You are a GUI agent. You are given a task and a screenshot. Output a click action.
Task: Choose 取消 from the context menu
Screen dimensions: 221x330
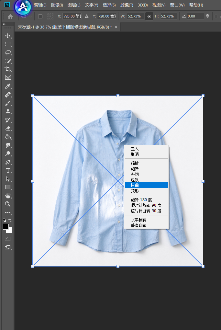coord(146,154)
